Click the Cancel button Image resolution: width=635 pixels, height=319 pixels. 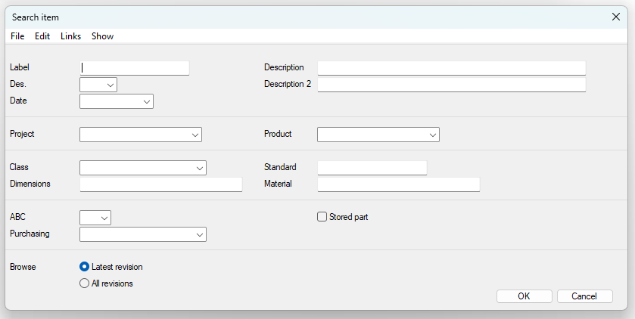(x=584, y=296)
